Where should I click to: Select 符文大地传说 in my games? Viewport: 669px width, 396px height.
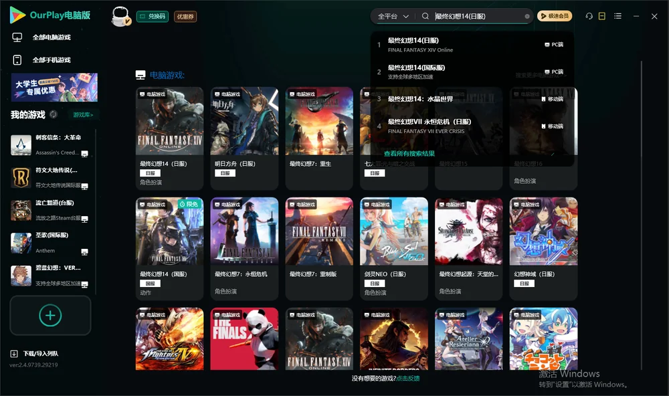49,177
